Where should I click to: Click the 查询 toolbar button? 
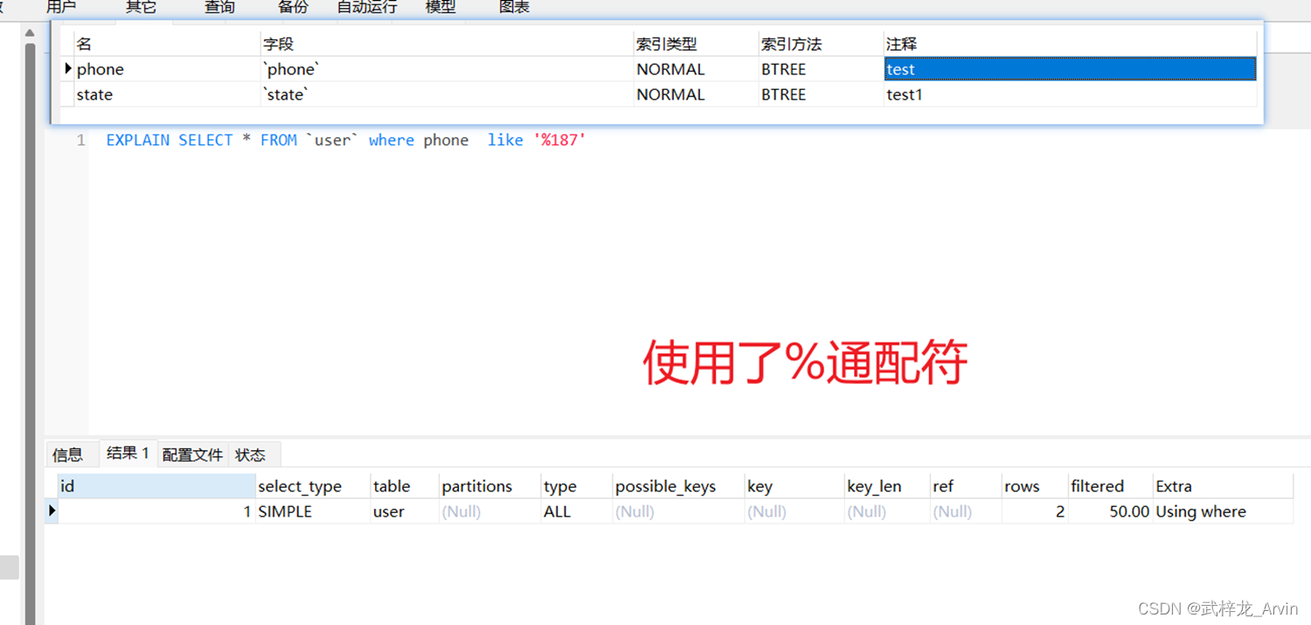219,7
